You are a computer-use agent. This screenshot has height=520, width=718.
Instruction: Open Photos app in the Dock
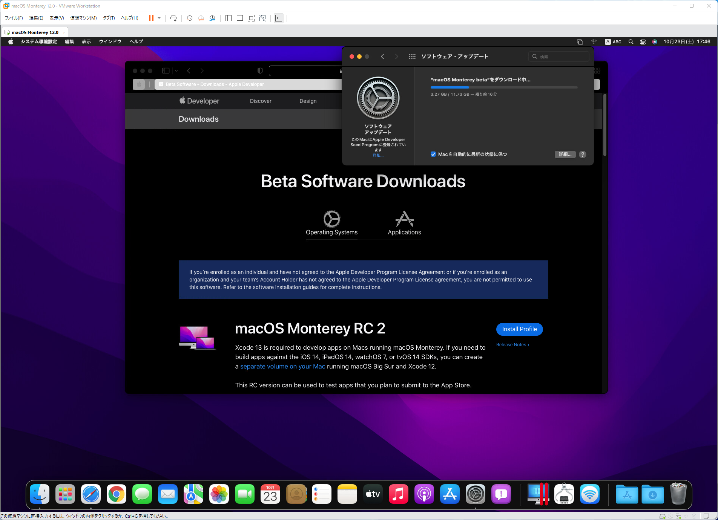click(x=219, y=494)
